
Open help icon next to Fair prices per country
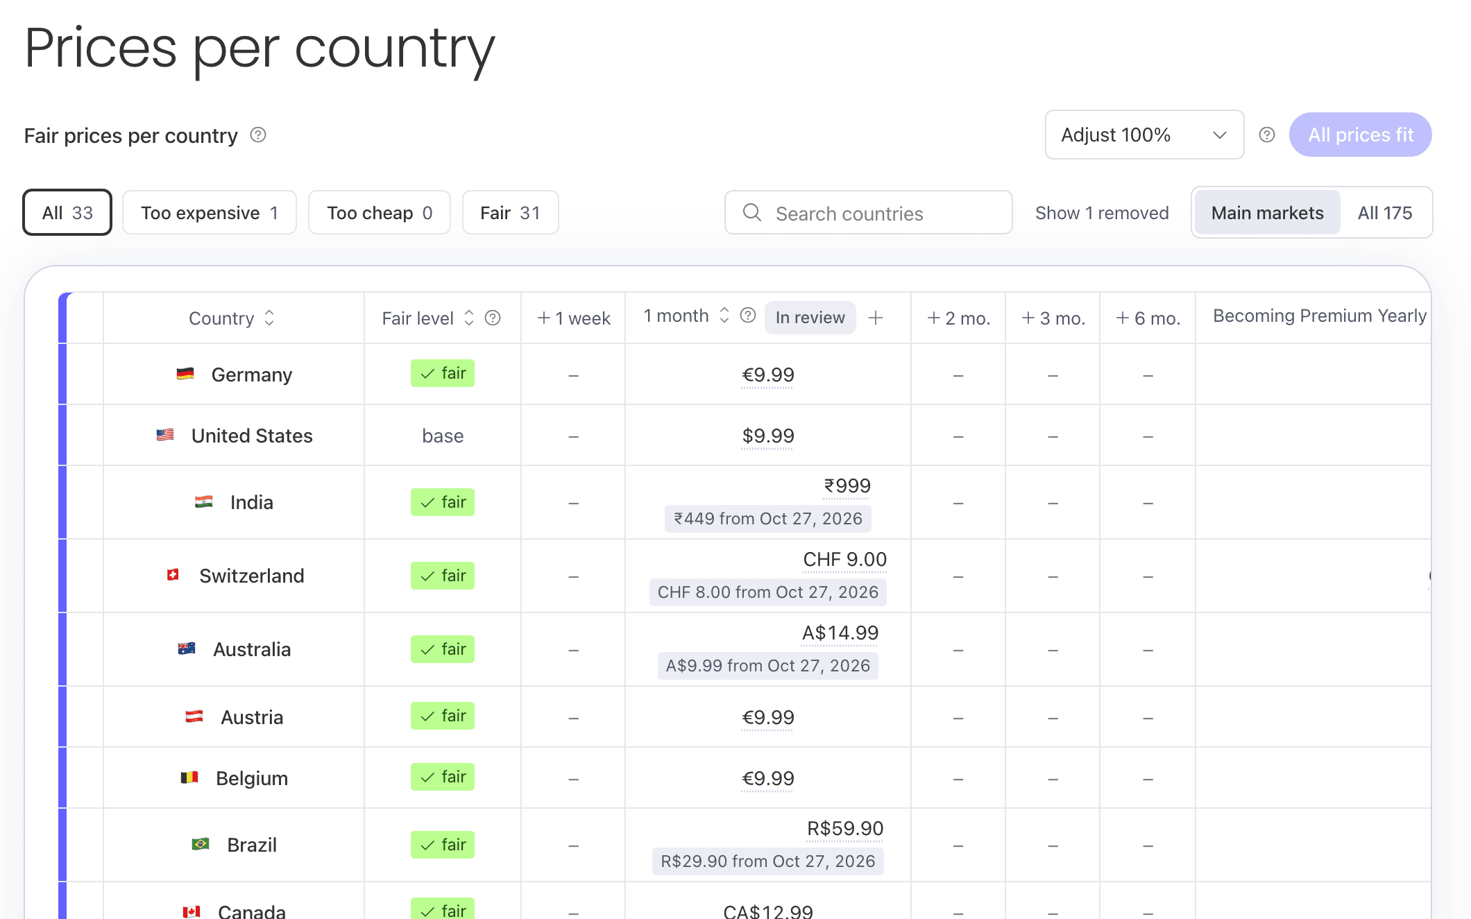coord(258,135)
